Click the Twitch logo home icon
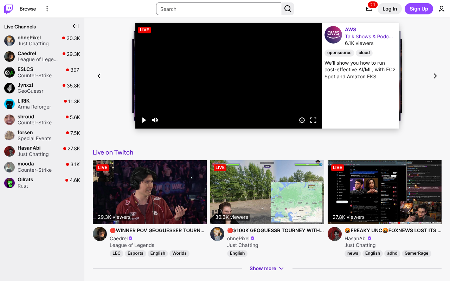The image size is (450, 281). (8, 9)
